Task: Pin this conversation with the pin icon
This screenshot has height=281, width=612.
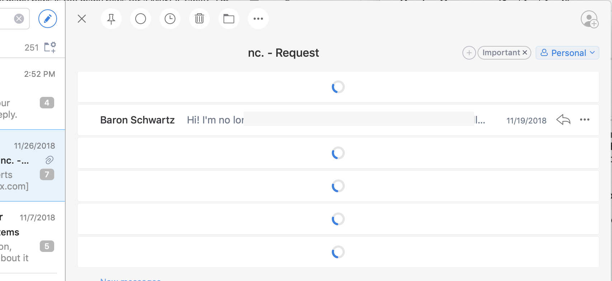Action: (x=111, y=19)
